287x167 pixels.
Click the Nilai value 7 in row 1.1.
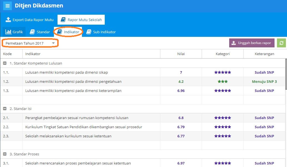coord(181,73)
